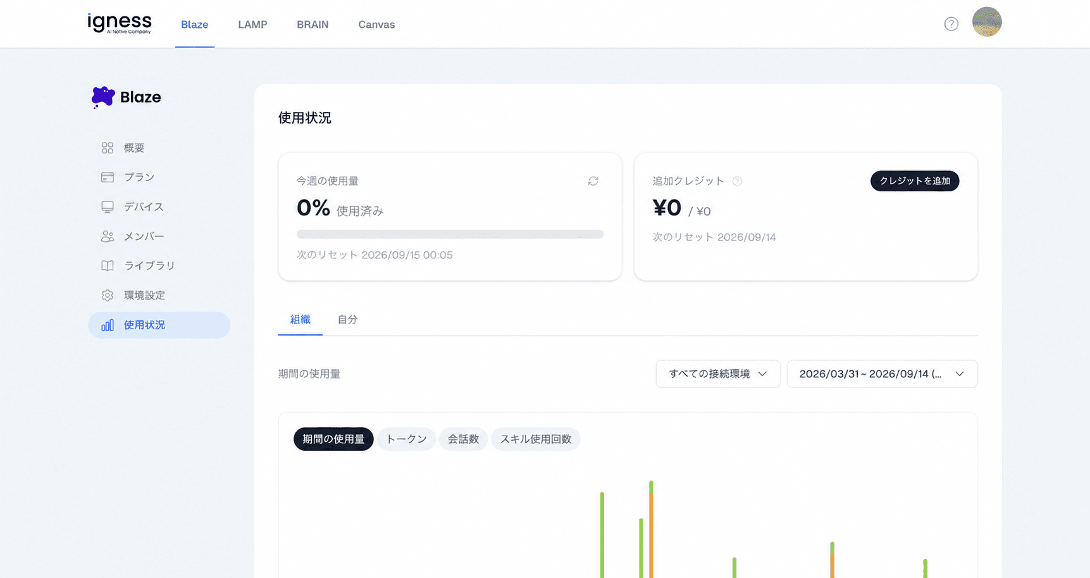Click the 概要 grid icon in sidebar
1090x578 pixels.
pos(108,148)
